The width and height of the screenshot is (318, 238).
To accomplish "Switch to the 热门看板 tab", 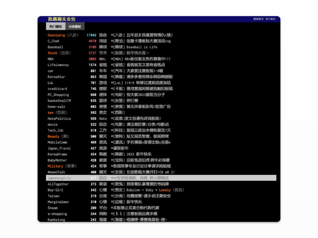I will point(56,27).
